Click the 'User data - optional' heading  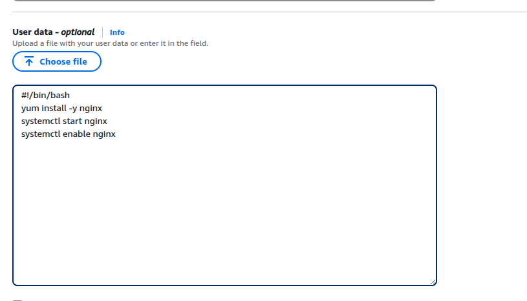[x=54, y=32]
